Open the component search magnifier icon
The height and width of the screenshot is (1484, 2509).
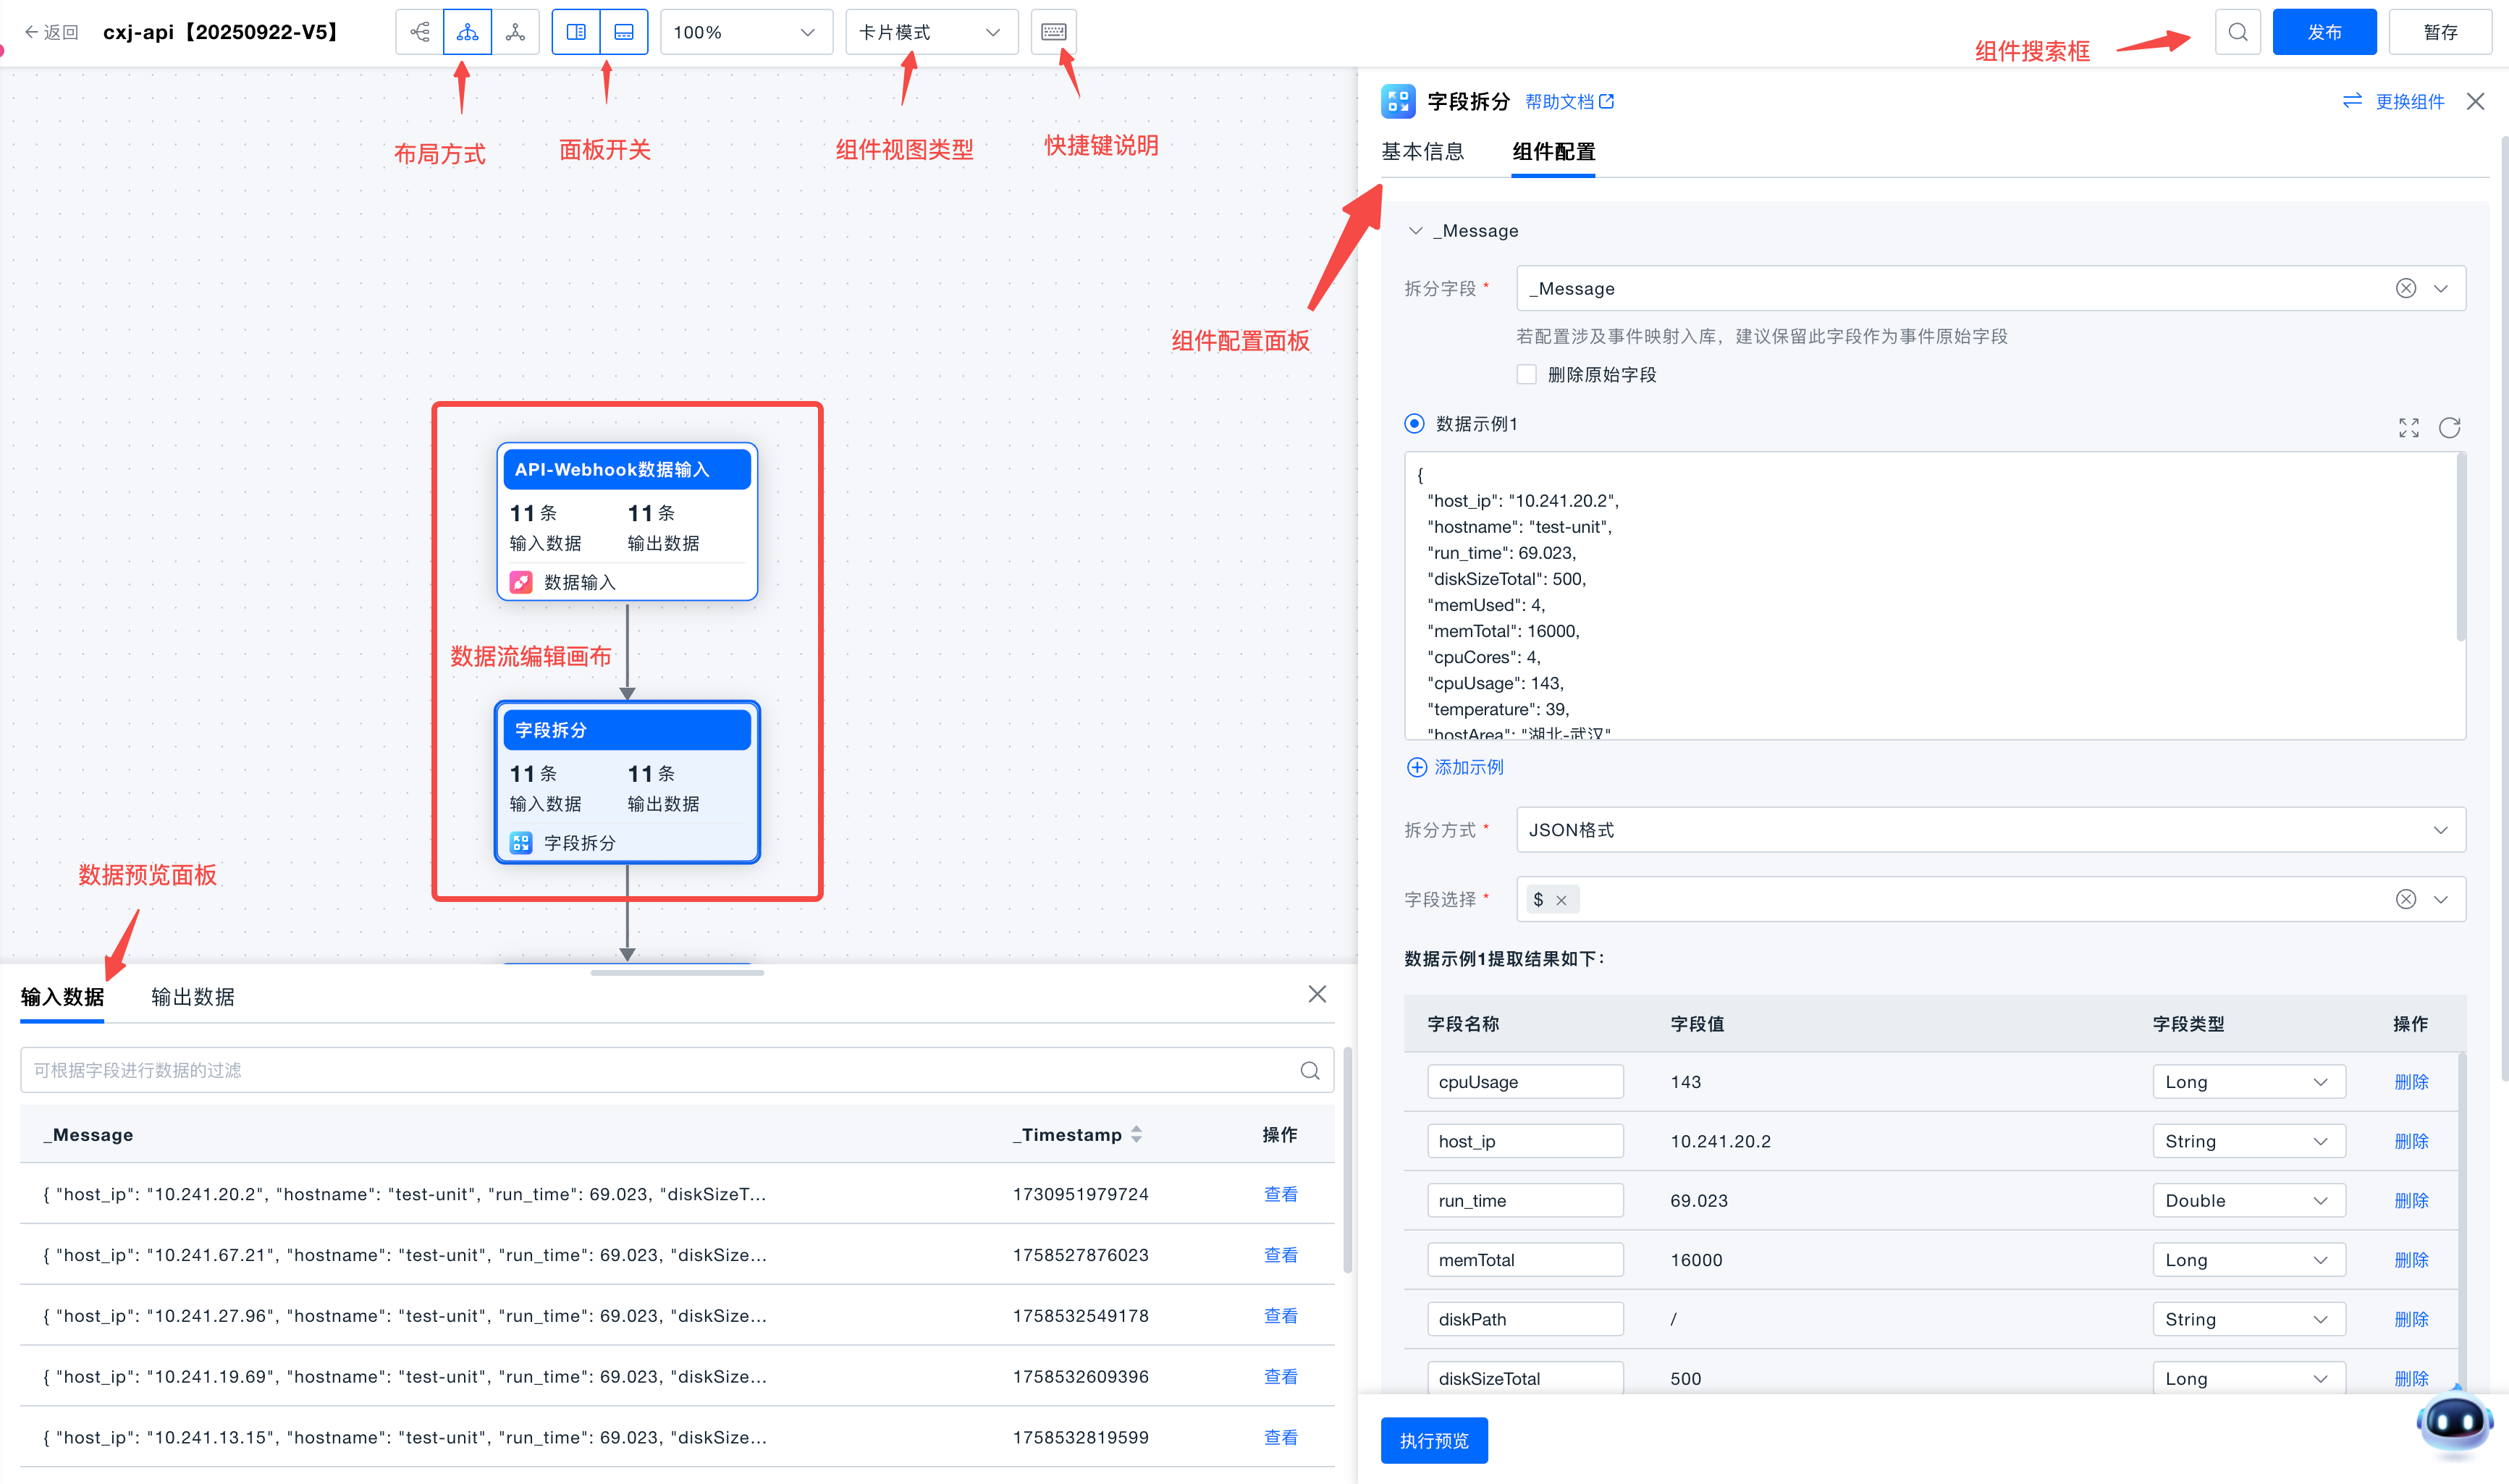click(2237, 32)
